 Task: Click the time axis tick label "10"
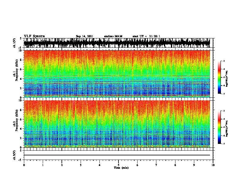point(213,165)
